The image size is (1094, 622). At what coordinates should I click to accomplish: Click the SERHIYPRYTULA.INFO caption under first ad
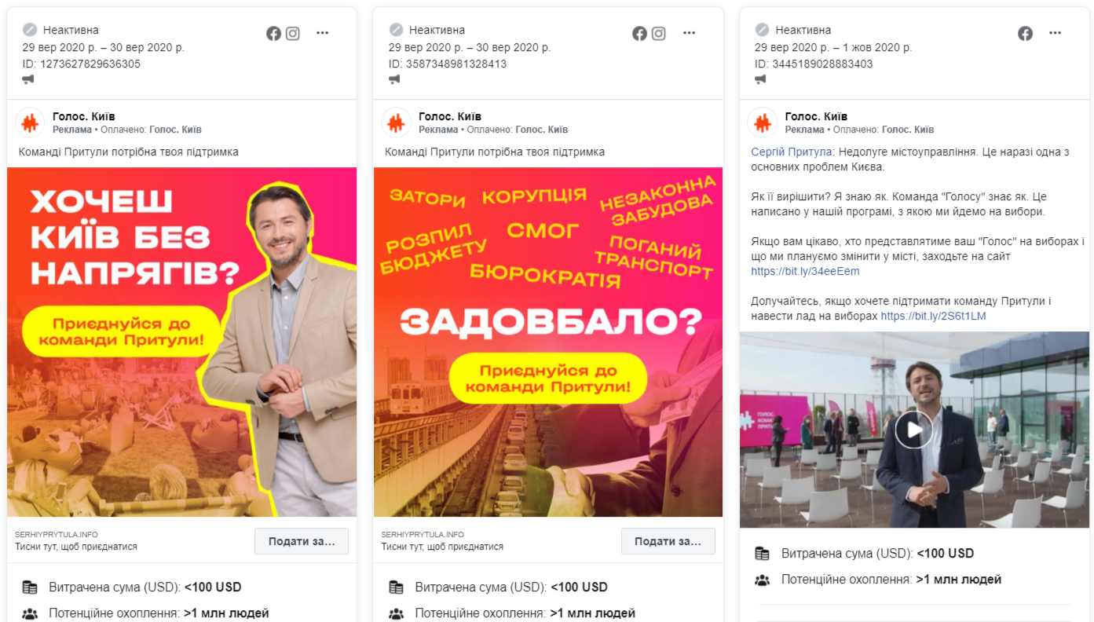click(x=57, y=534)
